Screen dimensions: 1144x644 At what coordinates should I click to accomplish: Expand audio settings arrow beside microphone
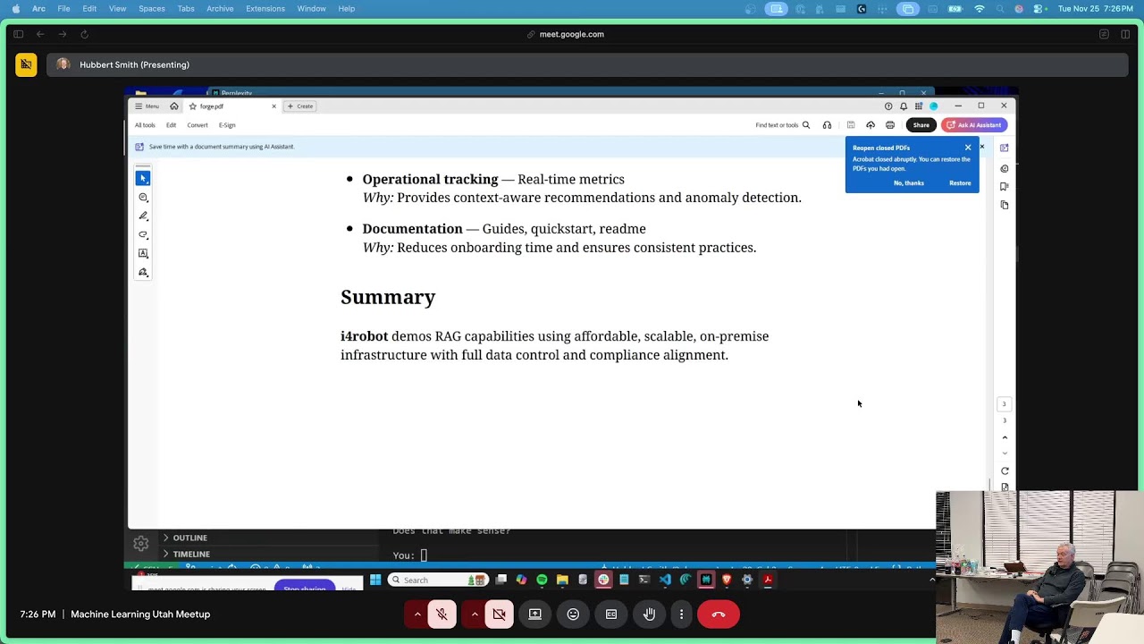417,614
